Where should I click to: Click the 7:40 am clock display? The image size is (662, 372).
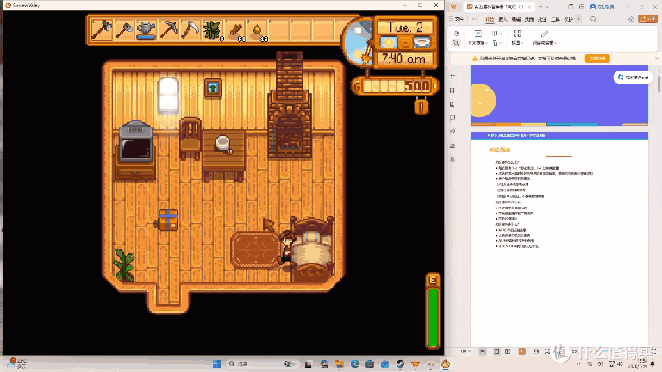tap(404, 59)
